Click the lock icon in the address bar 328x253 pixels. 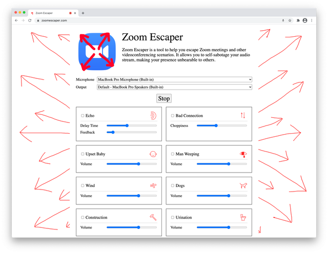click(x=38, y=20)
